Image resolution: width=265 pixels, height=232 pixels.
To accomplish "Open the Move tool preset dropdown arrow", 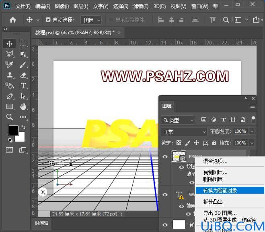I will pyautogui.click(x=38, y=20).
